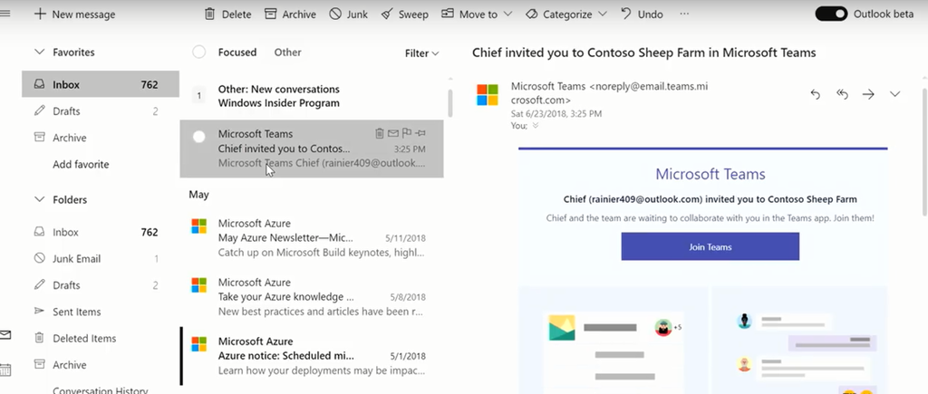Open the Filter dropdown
The image size is (928, 394).
coord(421,53)
